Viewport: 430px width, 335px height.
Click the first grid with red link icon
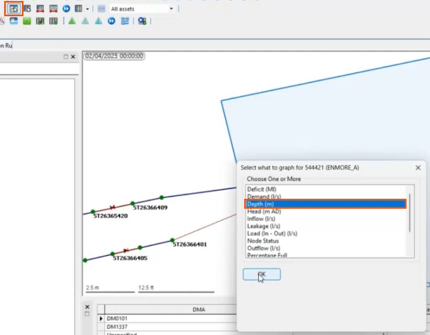[40, 9]
